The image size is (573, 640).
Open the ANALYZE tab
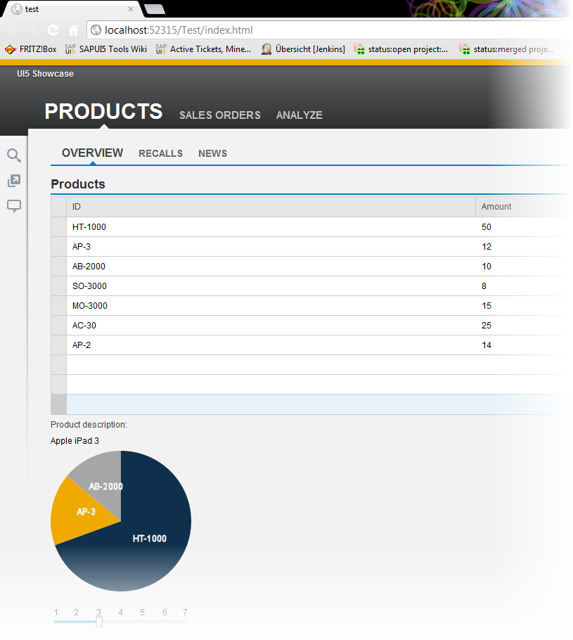(299, 115)
